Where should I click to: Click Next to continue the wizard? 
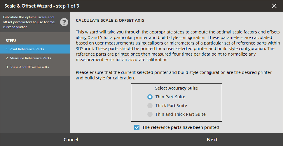[212, 140]
